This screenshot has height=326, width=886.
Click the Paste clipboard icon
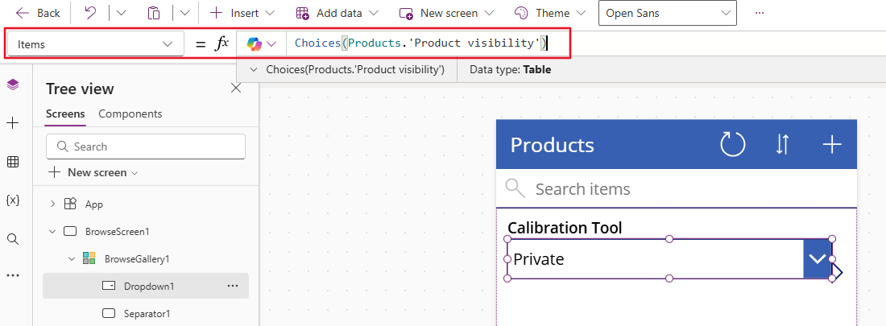pyautogui.click(x=154, y=13)
